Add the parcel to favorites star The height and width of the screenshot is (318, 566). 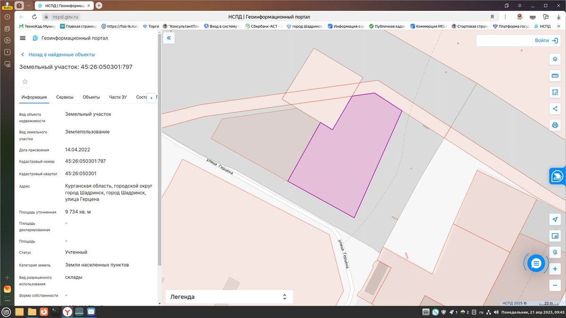tap(25, 82)
